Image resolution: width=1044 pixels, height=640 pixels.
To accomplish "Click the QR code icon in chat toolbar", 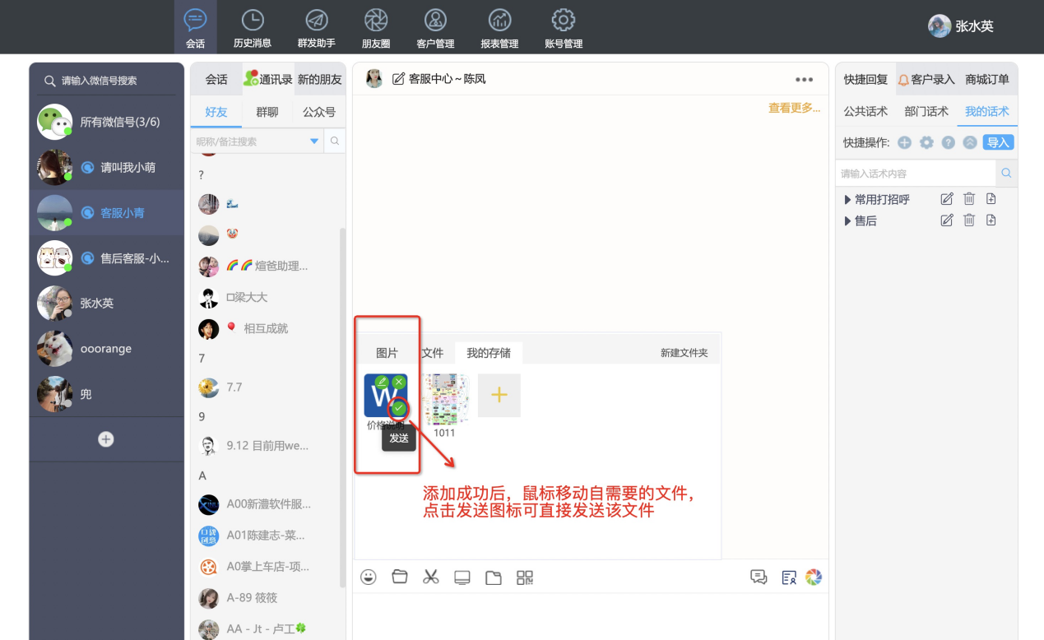I will [525, 577].
